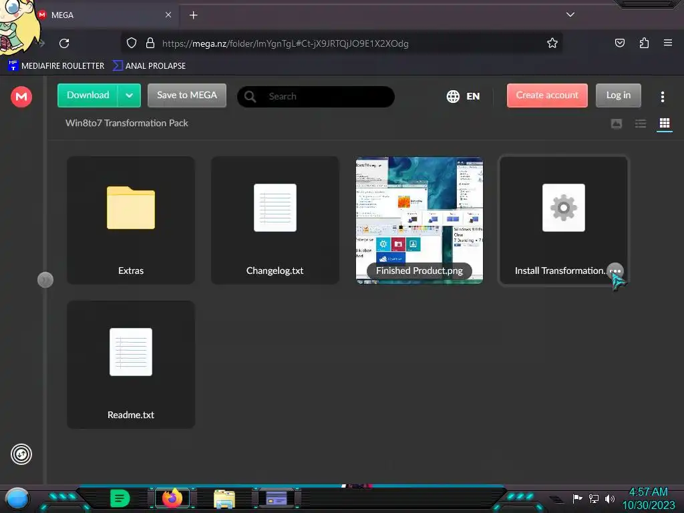The image size is (684, 513).
Task: Open the purple window app in taskbar
Action: click(x=277, y=498)
